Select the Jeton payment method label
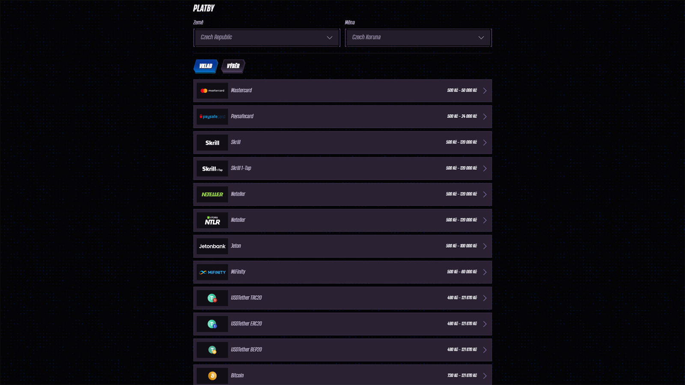The width and height of the screenshot is (685, 385). pos(236,246)
